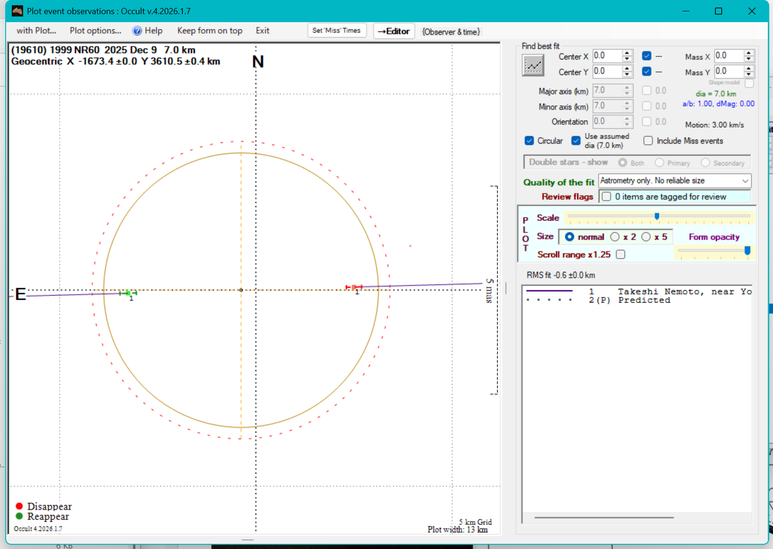Click the Scale slider thumb
This screenshot has width=773, height=549.
(657, 216)
